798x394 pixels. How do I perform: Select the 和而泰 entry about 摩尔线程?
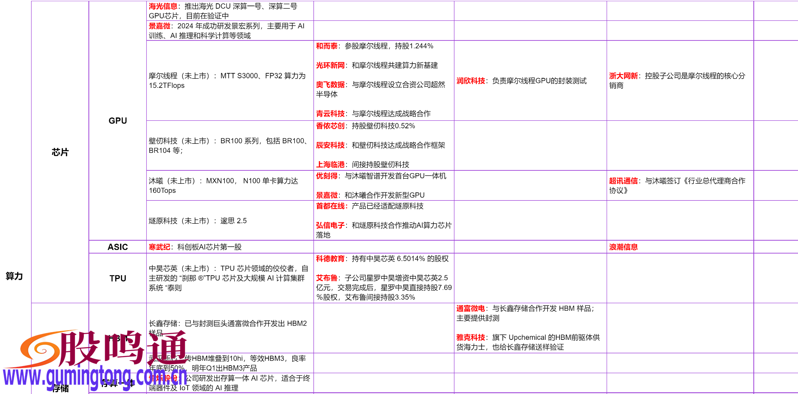pos(327,46)
